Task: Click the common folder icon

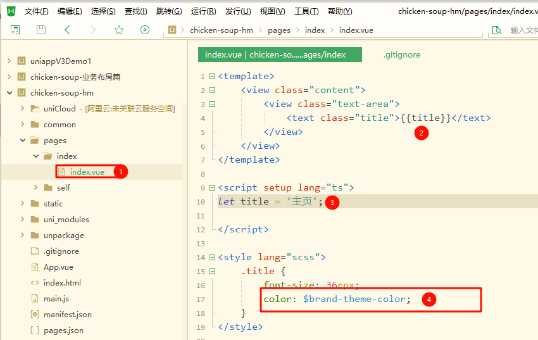Action: [x=35, y=124]
